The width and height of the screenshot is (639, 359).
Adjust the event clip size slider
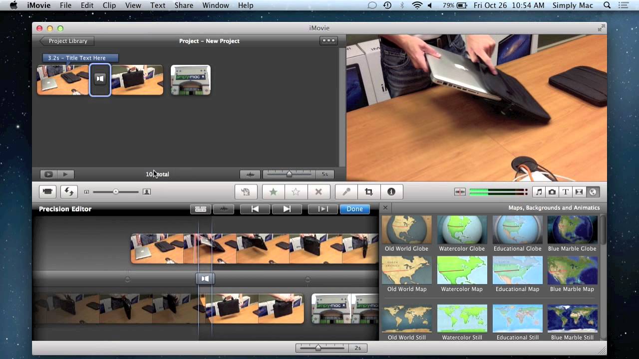click(x=116, y=191)
